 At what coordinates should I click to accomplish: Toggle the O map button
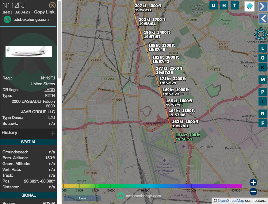[262, 58]
